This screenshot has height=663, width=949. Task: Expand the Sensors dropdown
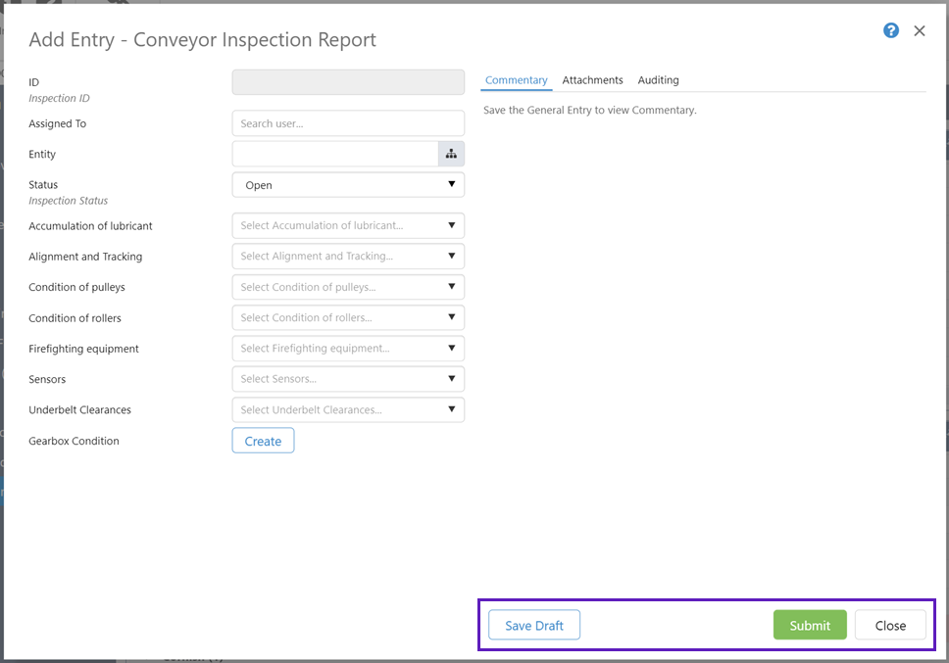[x=348, y=379]
